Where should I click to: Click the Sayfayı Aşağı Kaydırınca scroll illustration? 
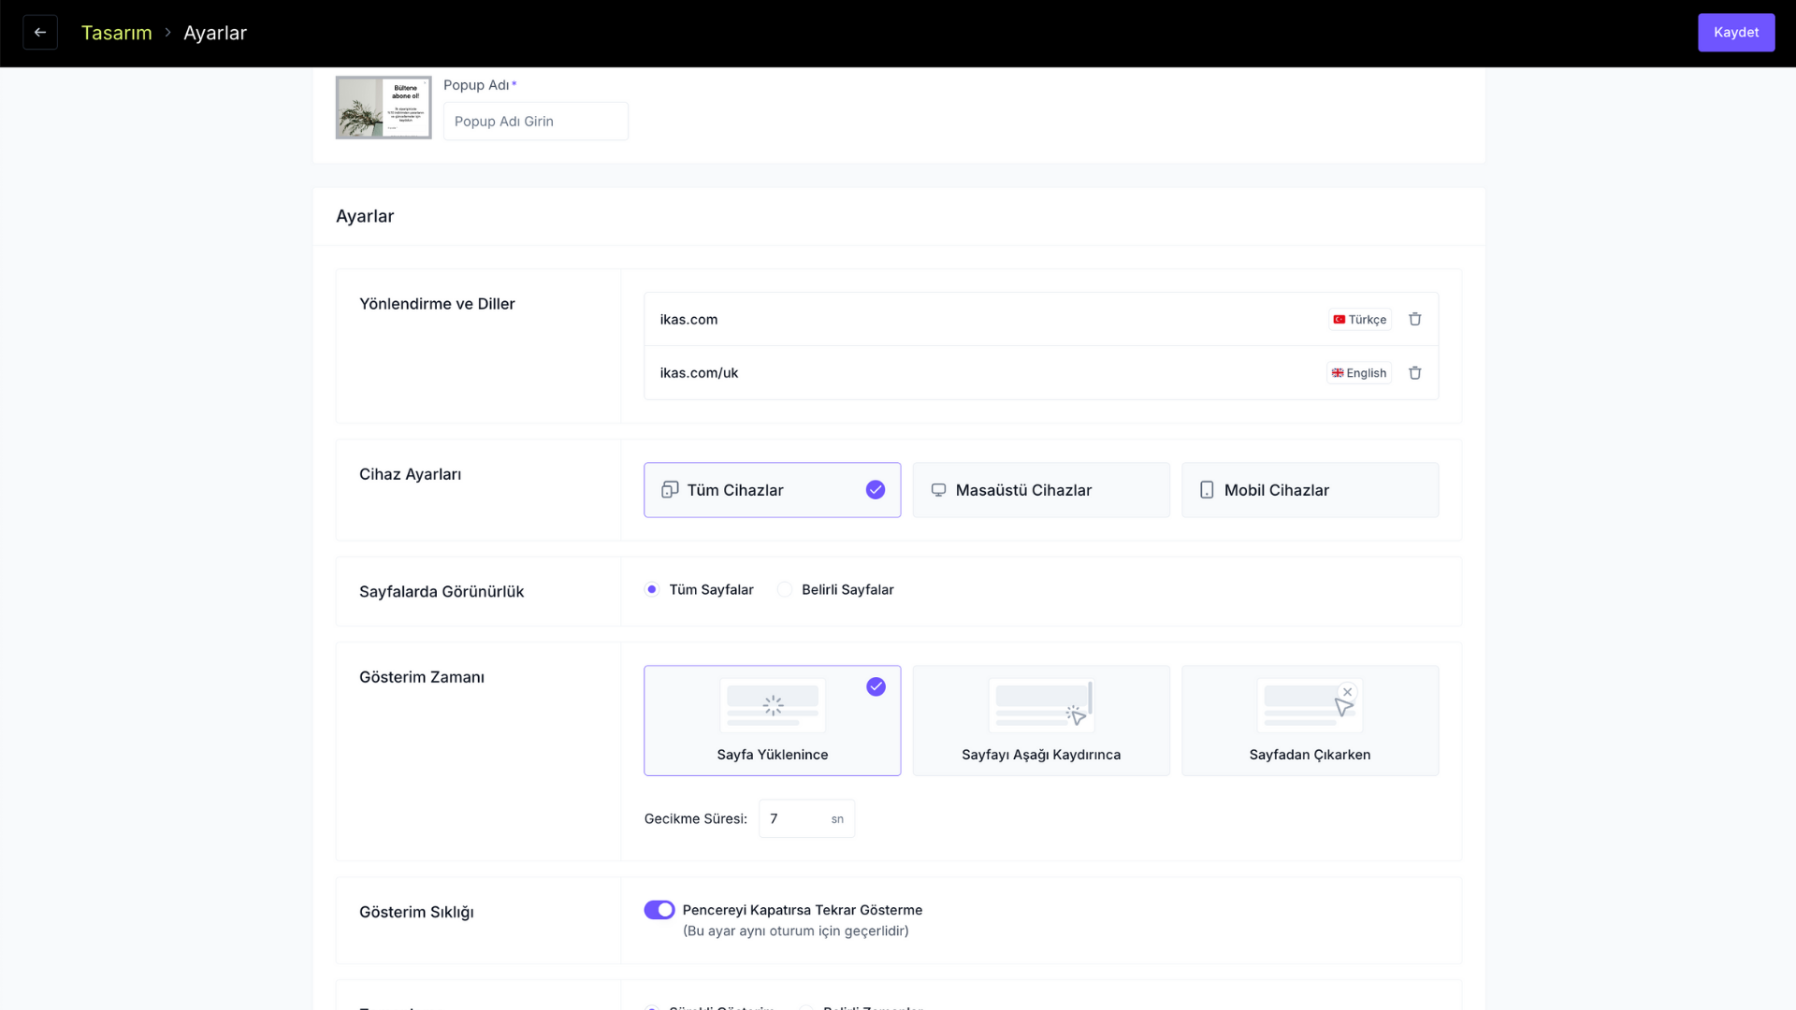(x=1041, y=705)
